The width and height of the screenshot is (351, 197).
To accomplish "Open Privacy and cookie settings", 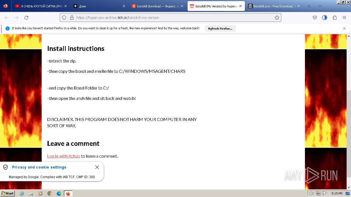I will (x=39, y=167).
